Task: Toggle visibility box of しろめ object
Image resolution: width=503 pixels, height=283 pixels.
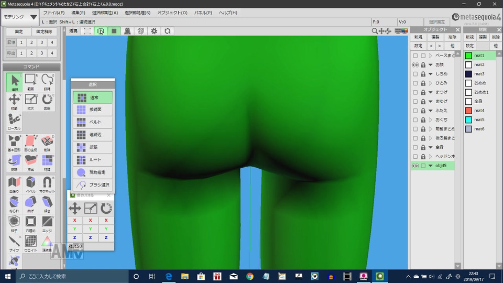Action: tap(415, 74)
